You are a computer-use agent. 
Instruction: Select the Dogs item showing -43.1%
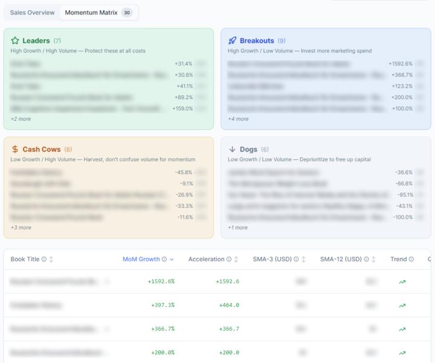coord(326,206)
